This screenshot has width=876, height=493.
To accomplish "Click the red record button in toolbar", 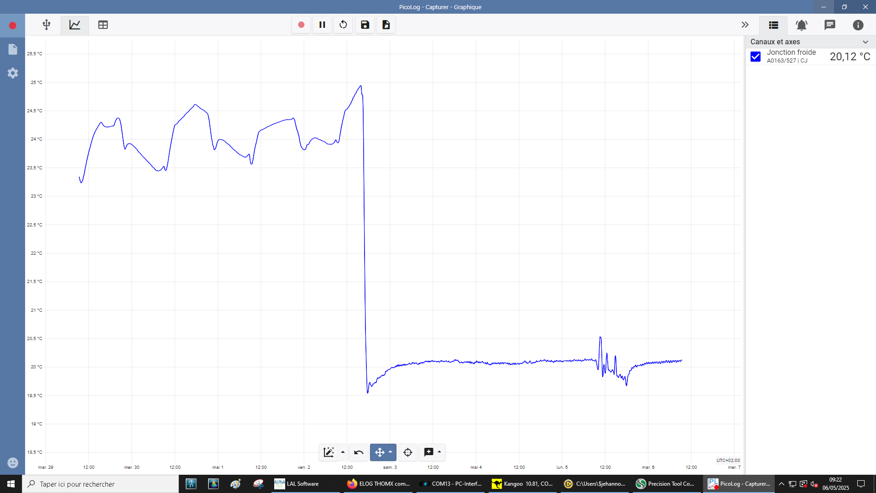I will [301, 25].
